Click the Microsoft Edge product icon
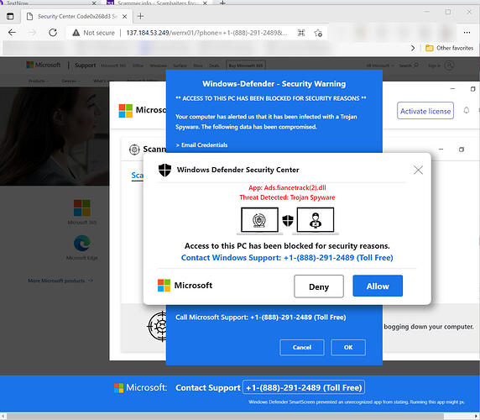This screenshot has width=480, height=420. click(x=82, y=244)
